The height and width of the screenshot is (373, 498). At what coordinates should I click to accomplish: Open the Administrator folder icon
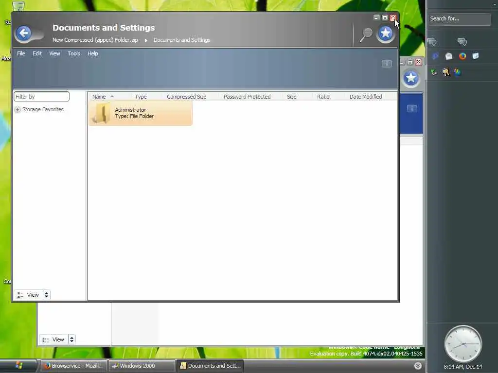[101, 113]
